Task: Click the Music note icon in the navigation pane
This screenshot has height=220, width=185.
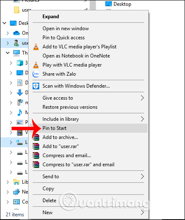Action: click(20, 112)
